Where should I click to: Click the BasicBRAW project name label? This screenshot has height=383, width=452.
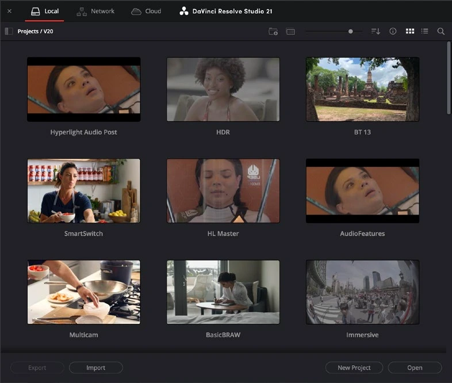click(223, 335)
